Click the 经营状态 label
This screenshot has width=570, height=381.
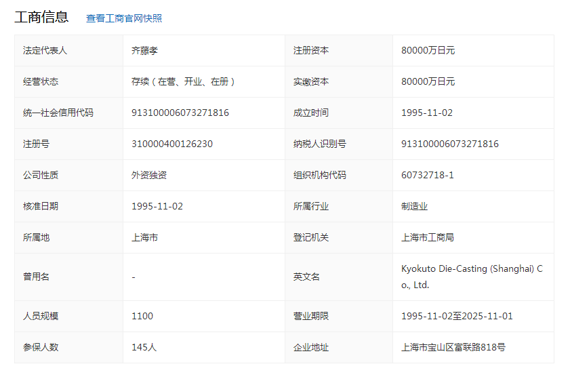tap(41, 82)
